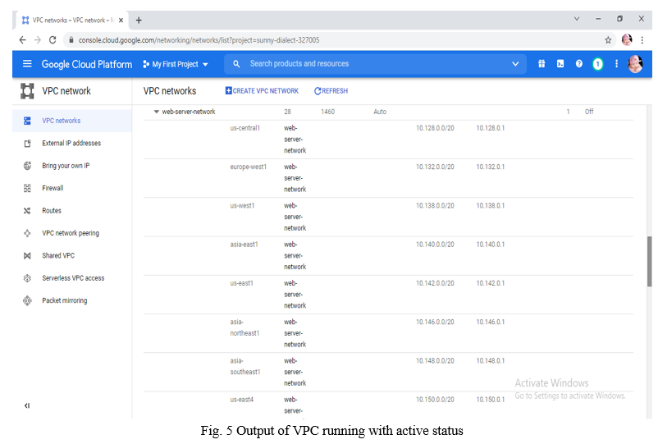Open the gift free trial icon

[x=541, y=64]
